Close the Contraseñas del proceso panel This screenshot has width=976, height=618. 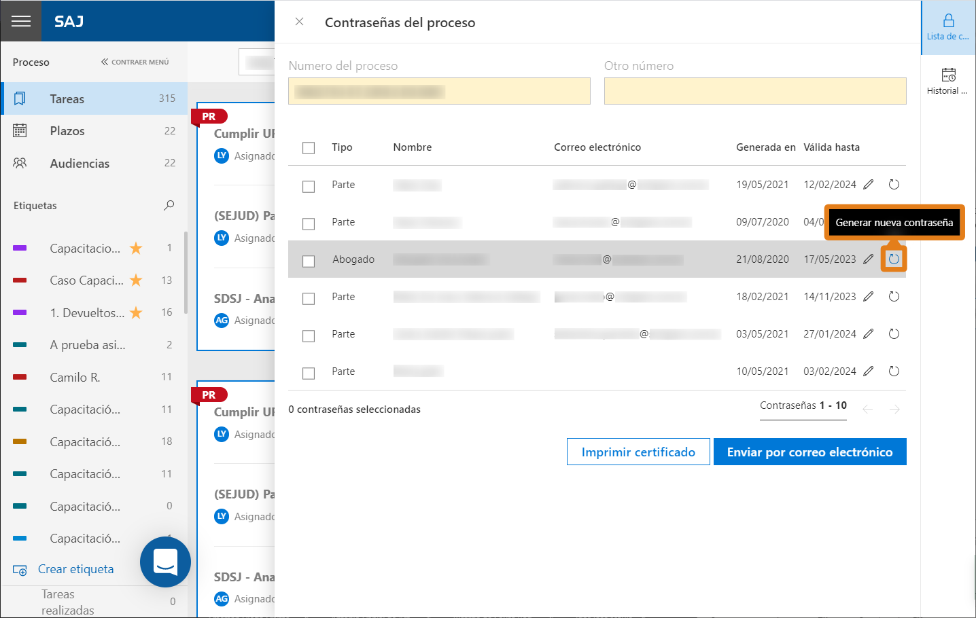point(299,22)
